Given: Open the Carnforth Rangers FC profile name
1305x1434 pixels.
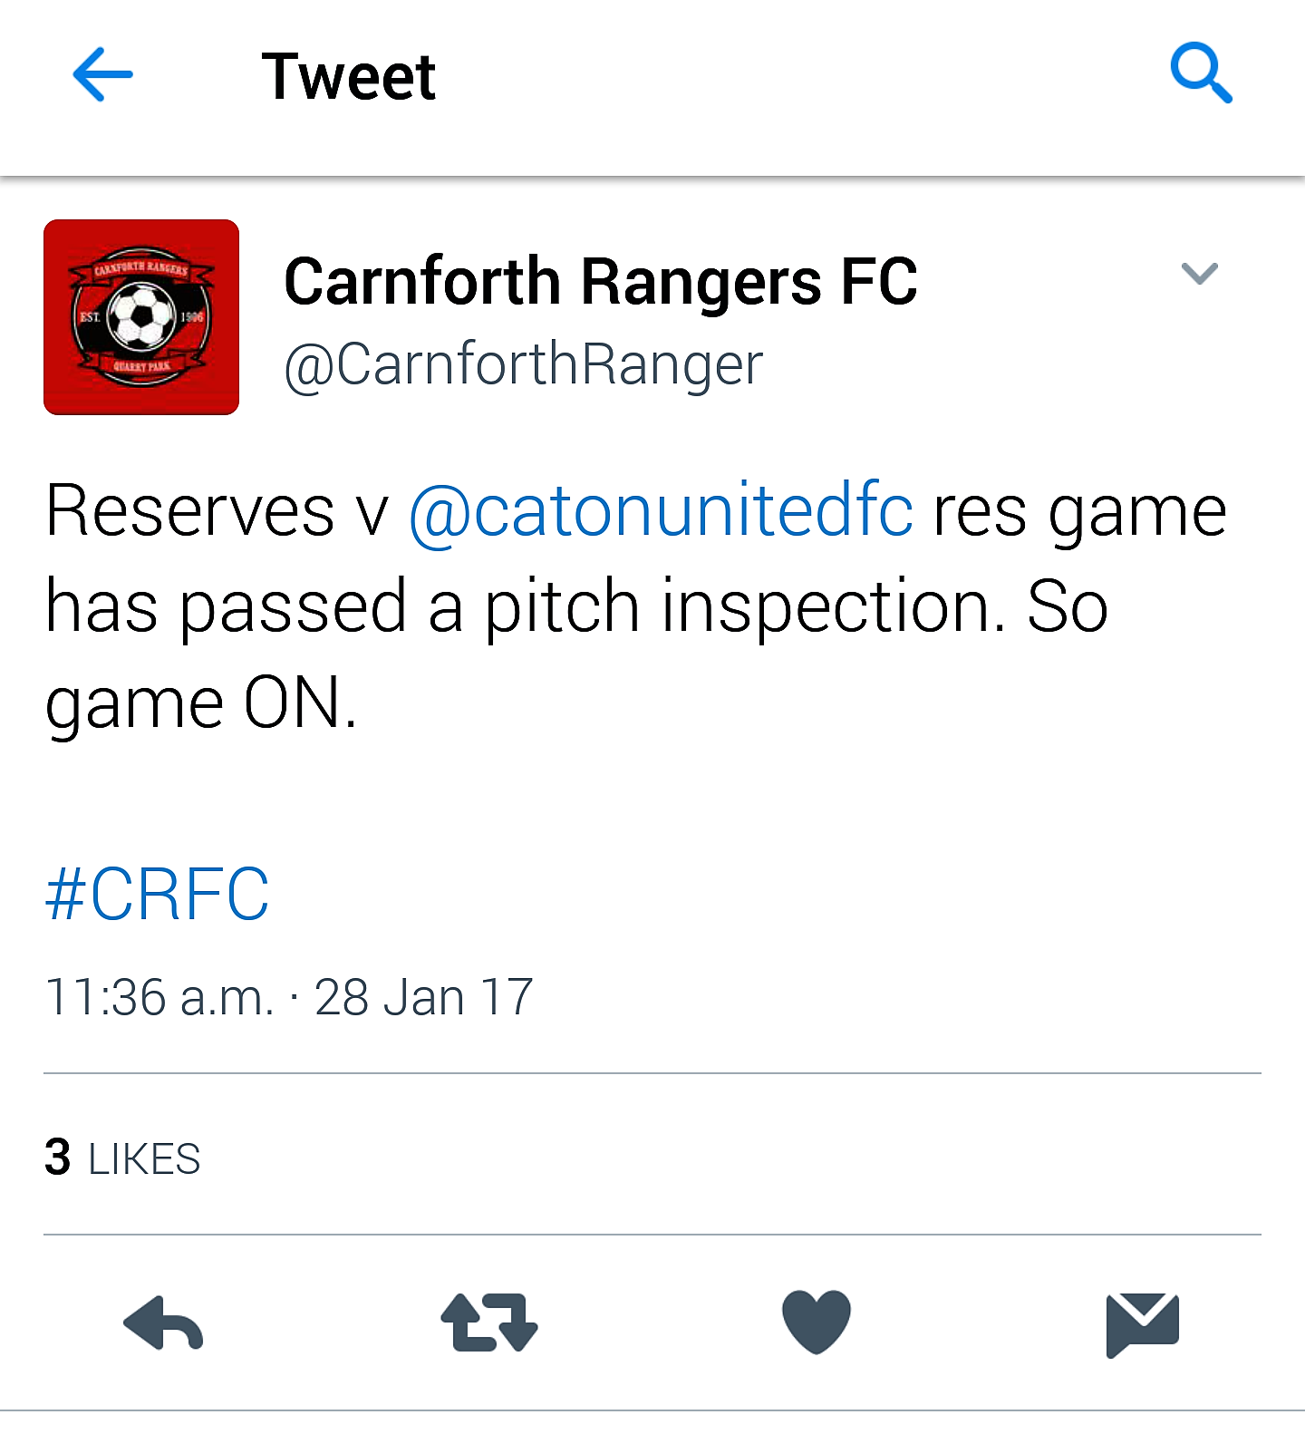Looking at the screenshot, I should pos(601,282).
